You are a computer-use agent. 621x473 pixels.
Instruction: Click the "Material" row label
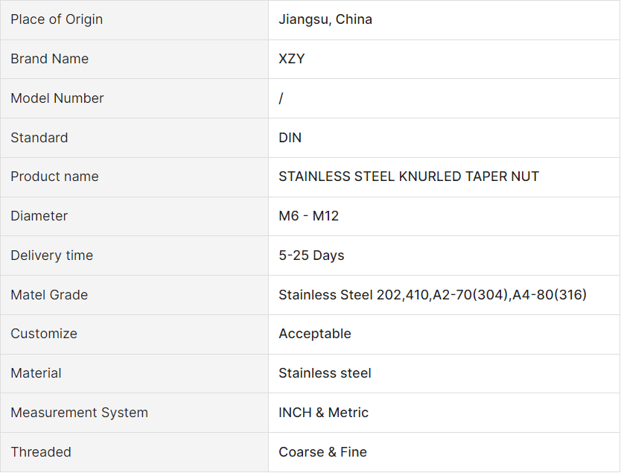pyautogui.click(x=36, y=373)
